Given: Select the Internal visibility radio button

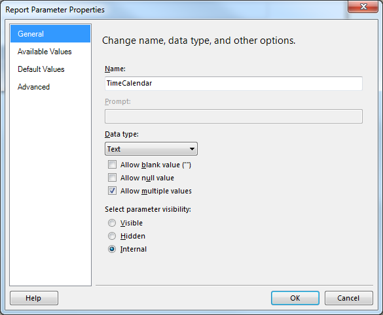Looking at the screenshot, I should [112, 249].
